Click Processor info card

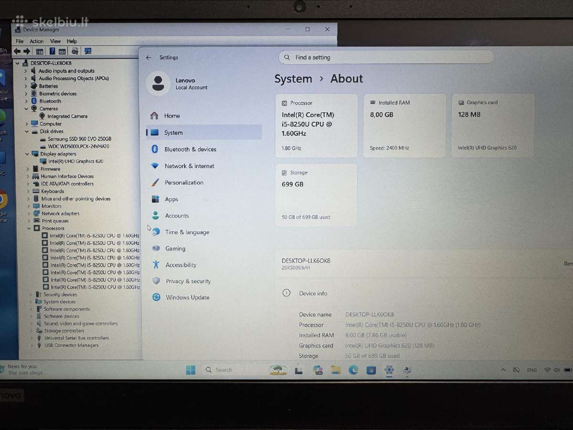click(x=316, y=125)
